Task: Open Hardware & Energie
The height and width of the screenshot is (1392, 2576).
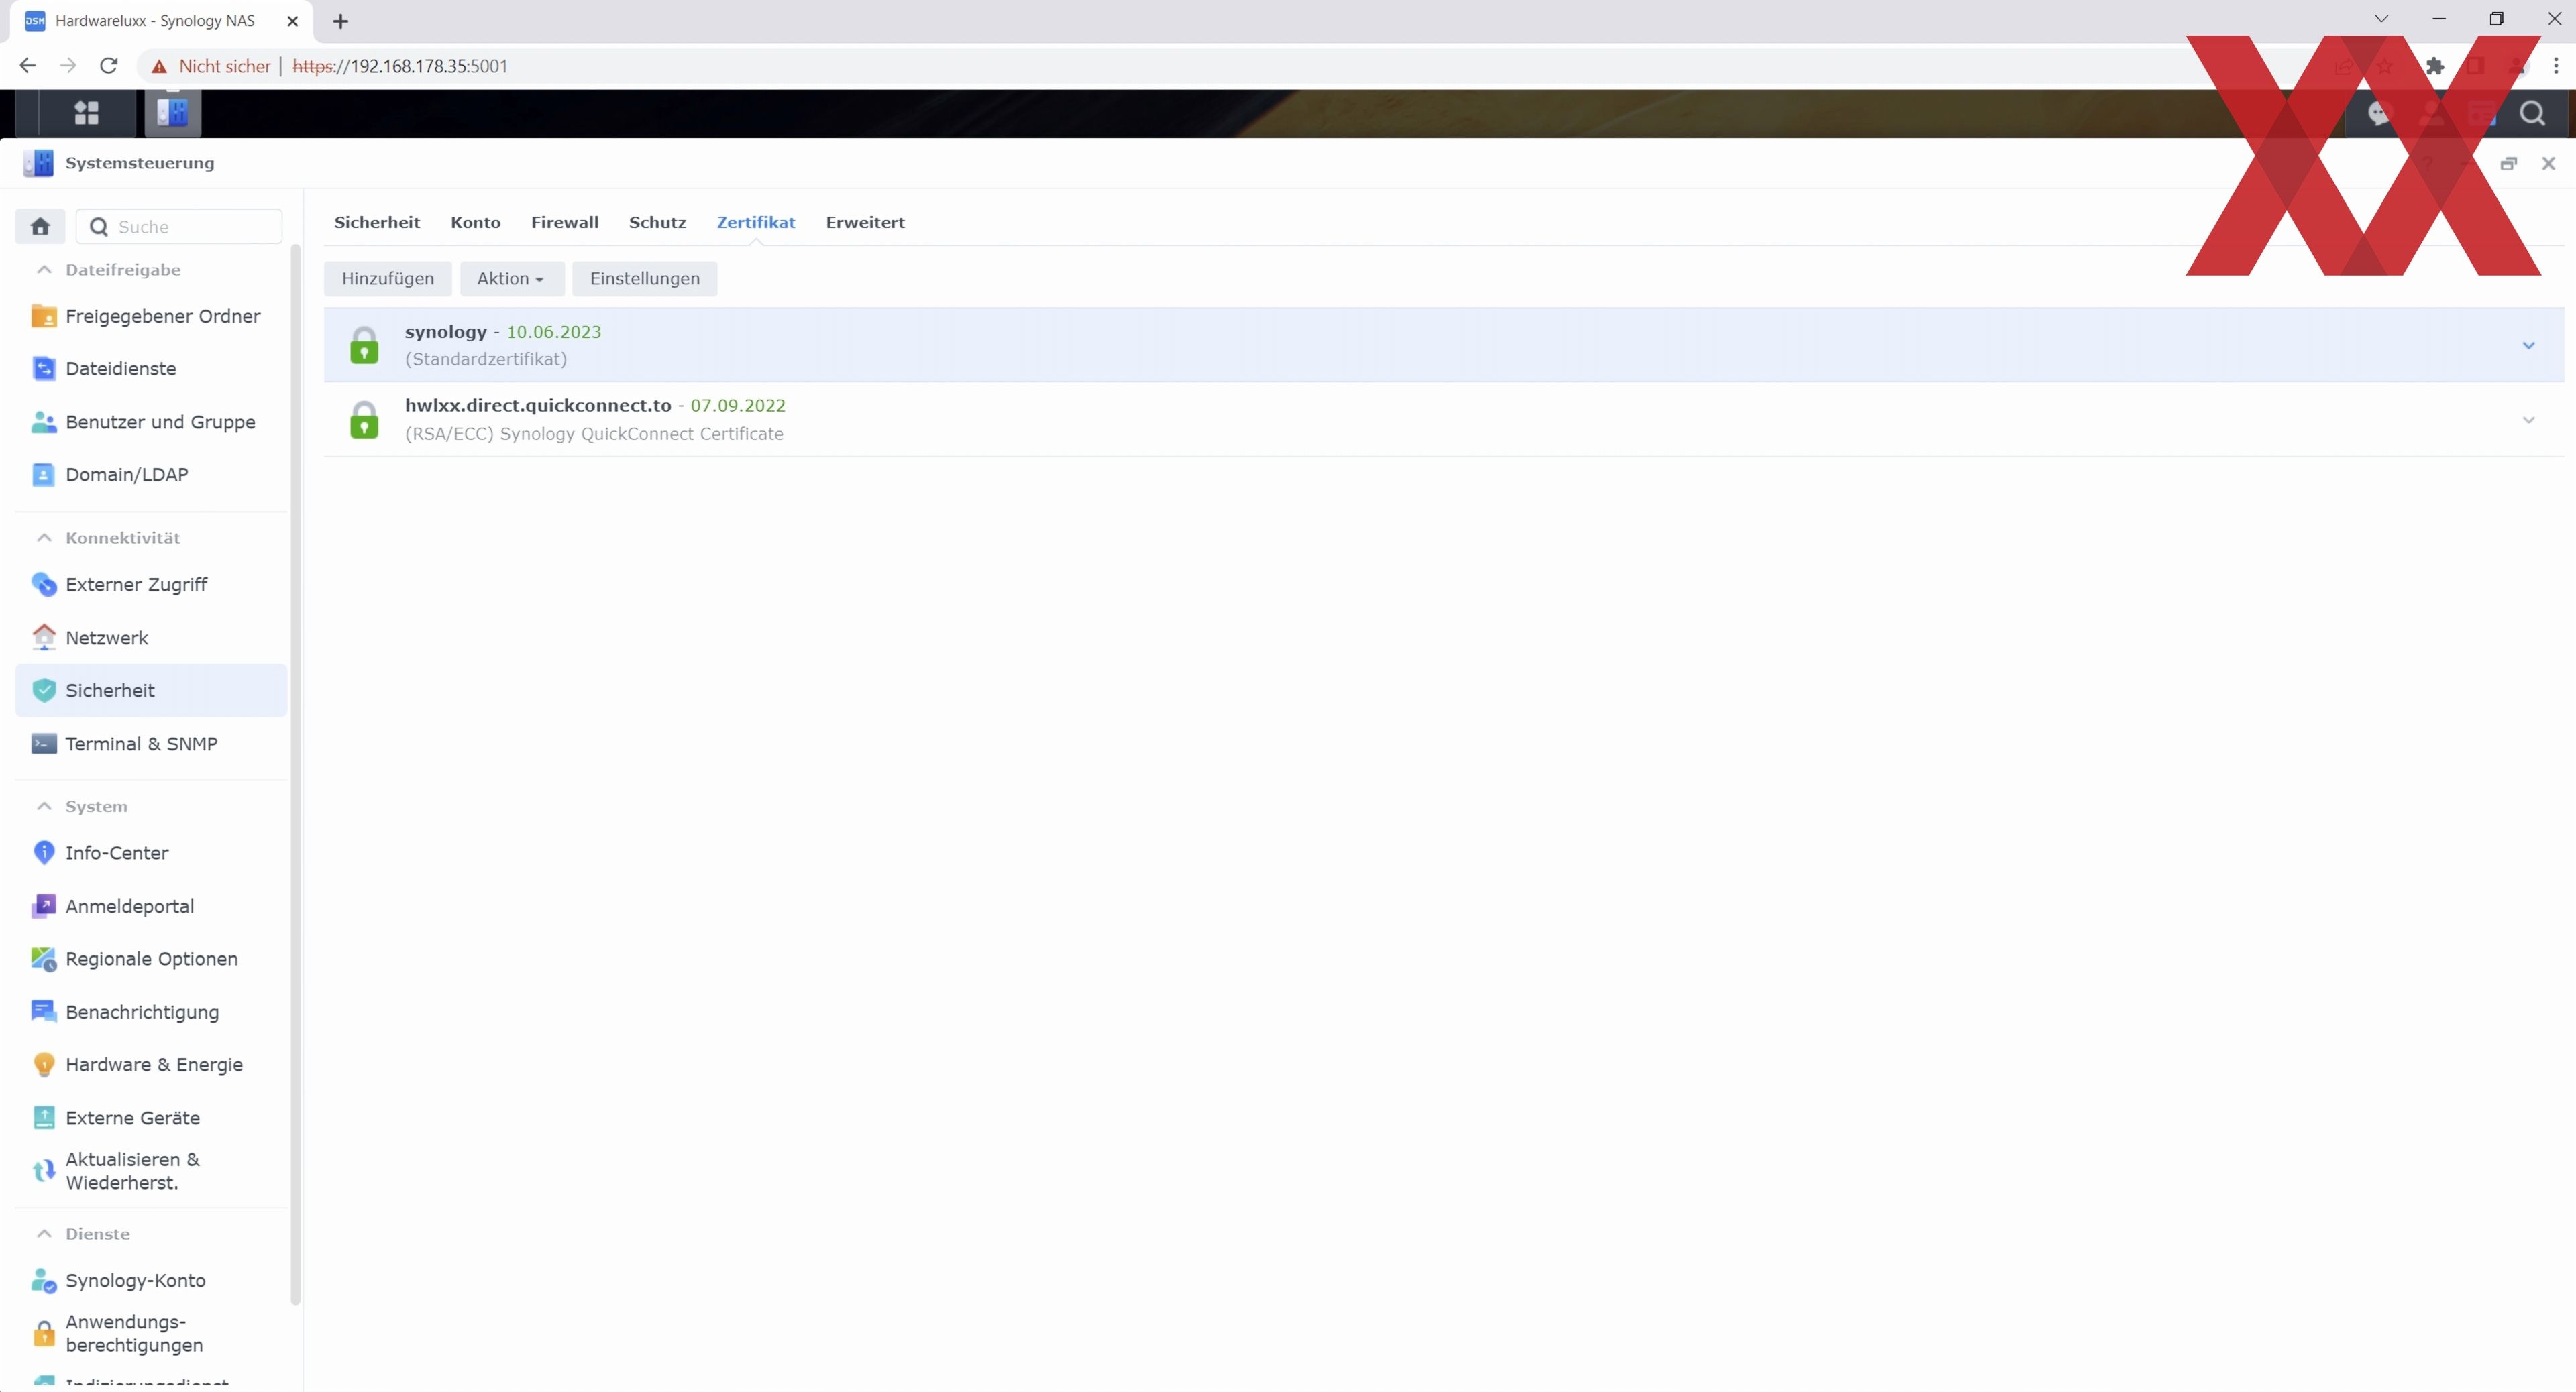Action: [x=151, y=1064]
